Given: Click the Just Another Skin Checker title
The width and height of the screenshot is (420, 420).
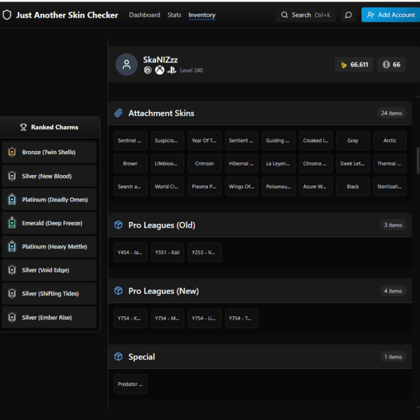Looking at the screenshot, I should click(67, 15).
